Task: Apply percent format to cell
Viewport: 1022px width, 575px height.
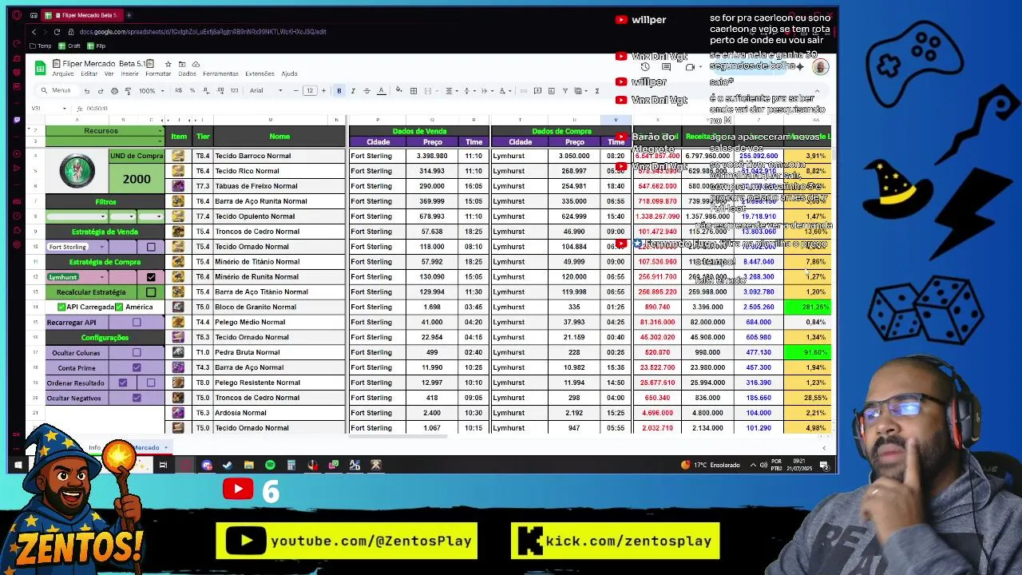Action: pyautogui.click(x=192, y=90)
